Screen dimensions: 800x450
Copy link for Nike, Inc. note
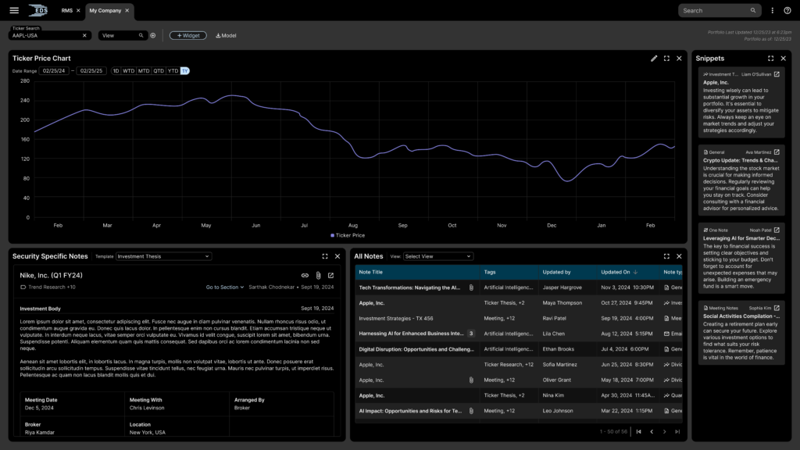pos(305,276)
